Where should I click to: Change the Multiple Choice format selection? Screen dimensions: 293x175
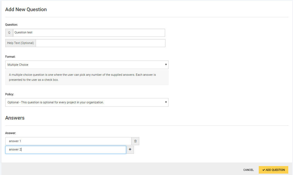tap(86, 65)
